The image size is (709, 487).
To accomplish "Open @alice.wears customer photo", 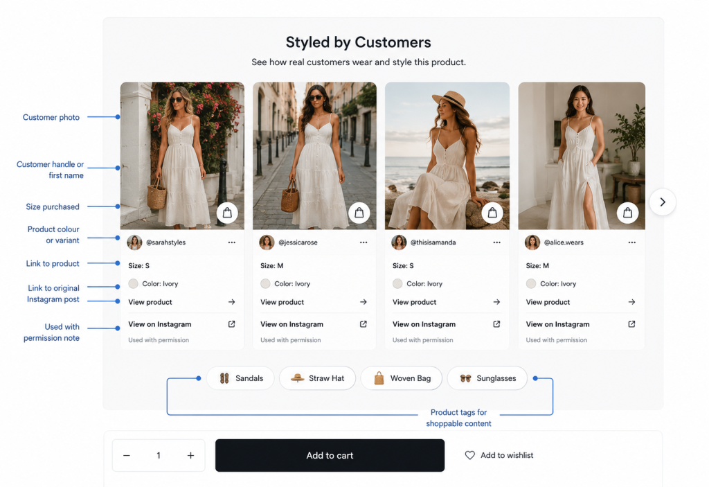I will (582, 156).
